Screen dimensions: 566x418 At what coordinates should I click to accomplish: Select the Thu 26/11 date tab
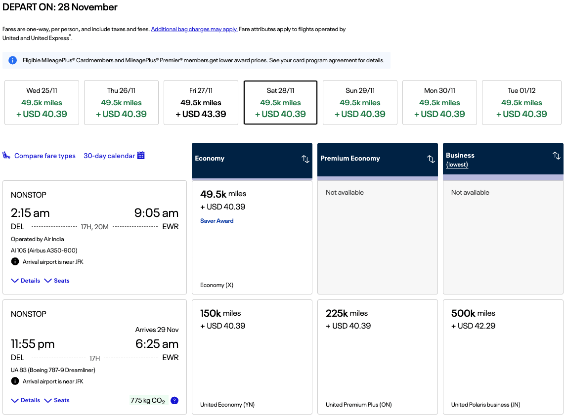point(121,102)
